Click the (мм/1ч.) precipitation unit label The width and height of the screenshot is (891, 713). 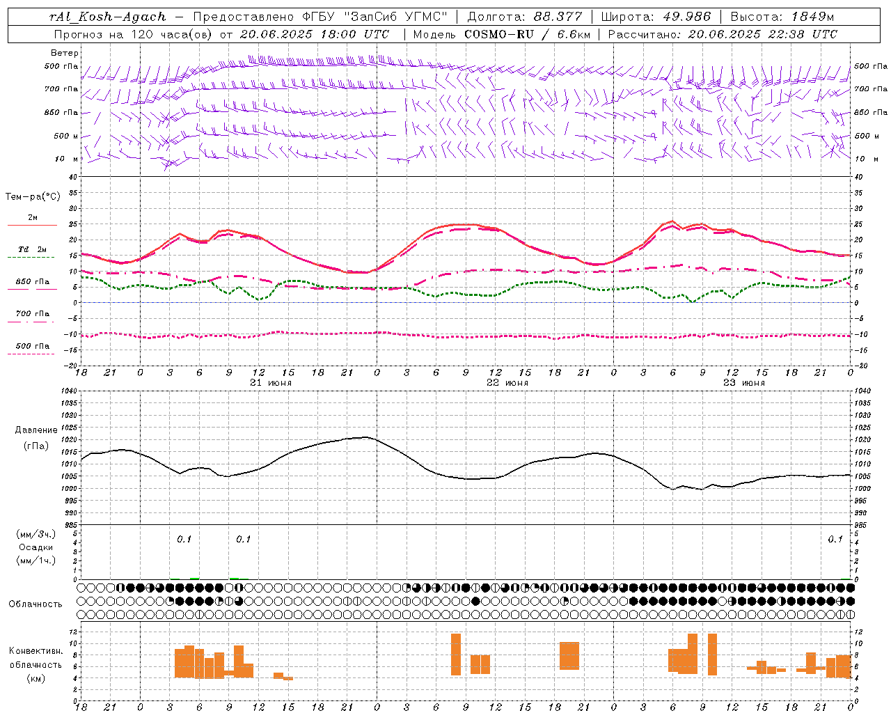pos(36,561)
